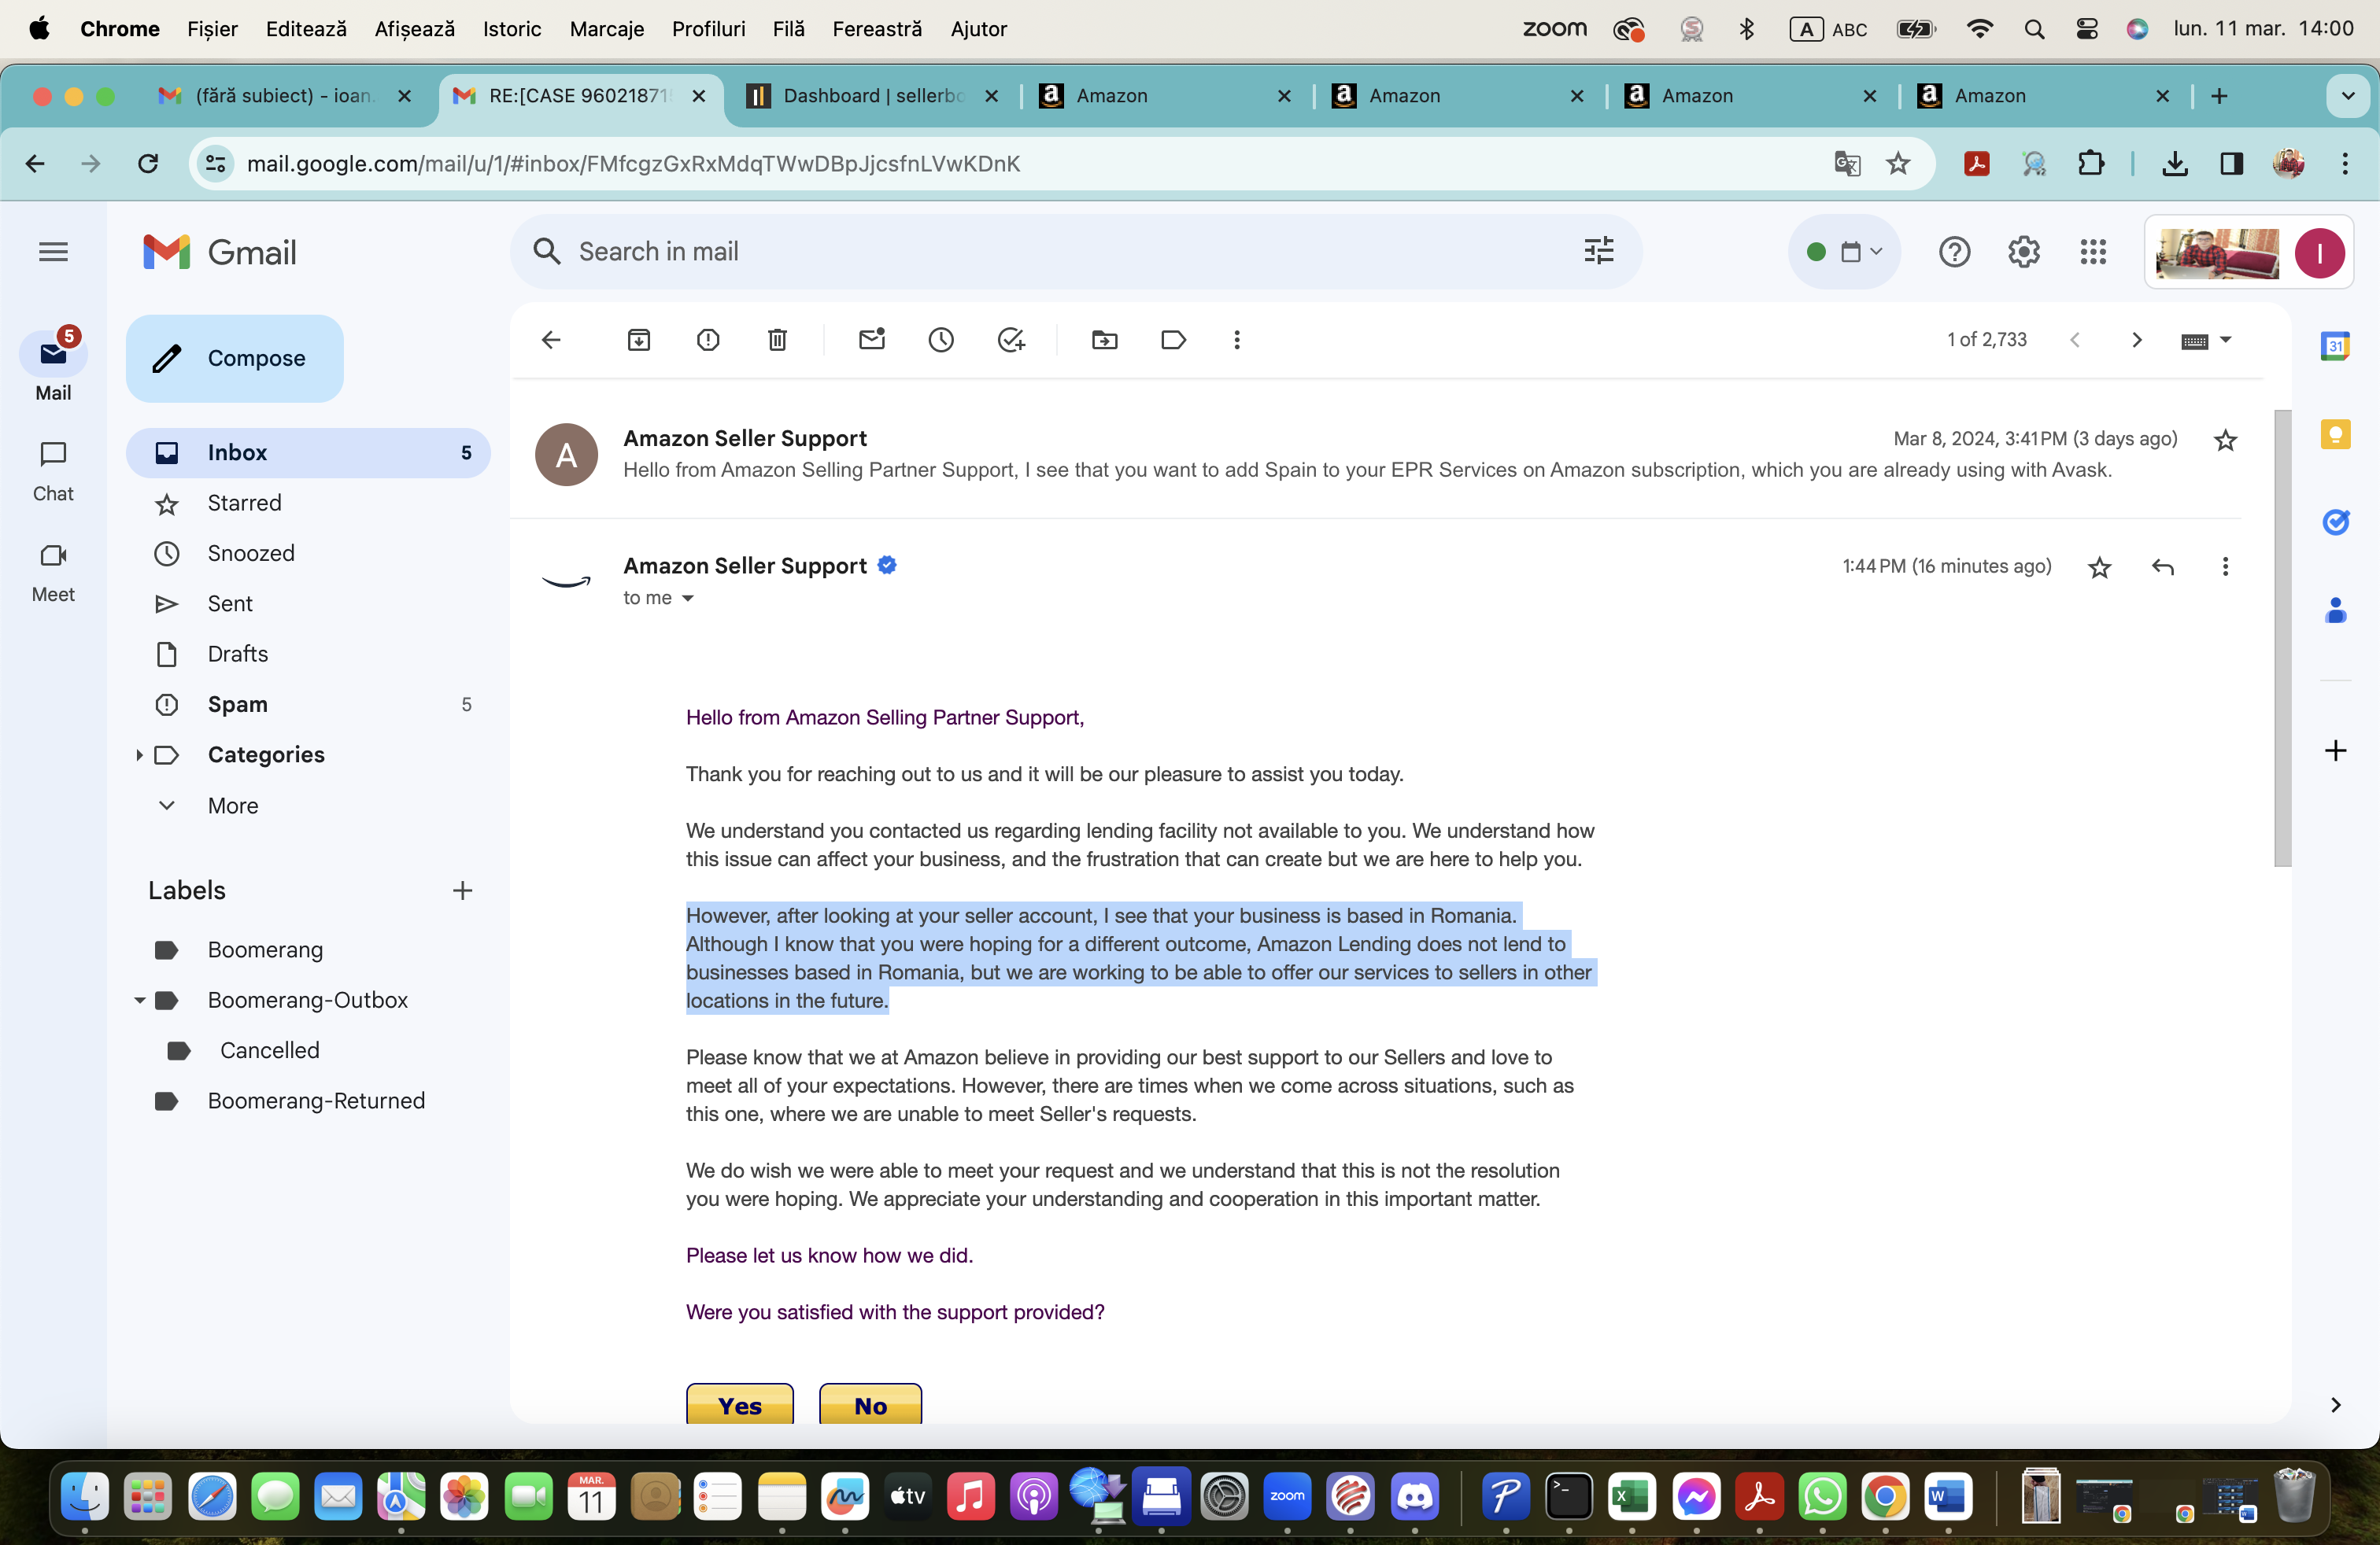The image size is (2380, 1545).
Task: Star the 1:44 PM Amazon Seller Support message
Action: point(2099,568)
